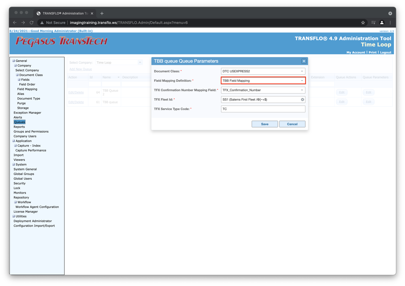Click into the TFX Service Type Code field
The width and height of the screenshot is (405, 286).
coord(263,109)
